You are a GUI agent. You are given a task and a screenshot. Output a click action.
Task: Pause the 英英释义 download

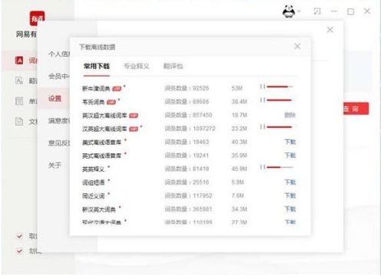(263, 167)
